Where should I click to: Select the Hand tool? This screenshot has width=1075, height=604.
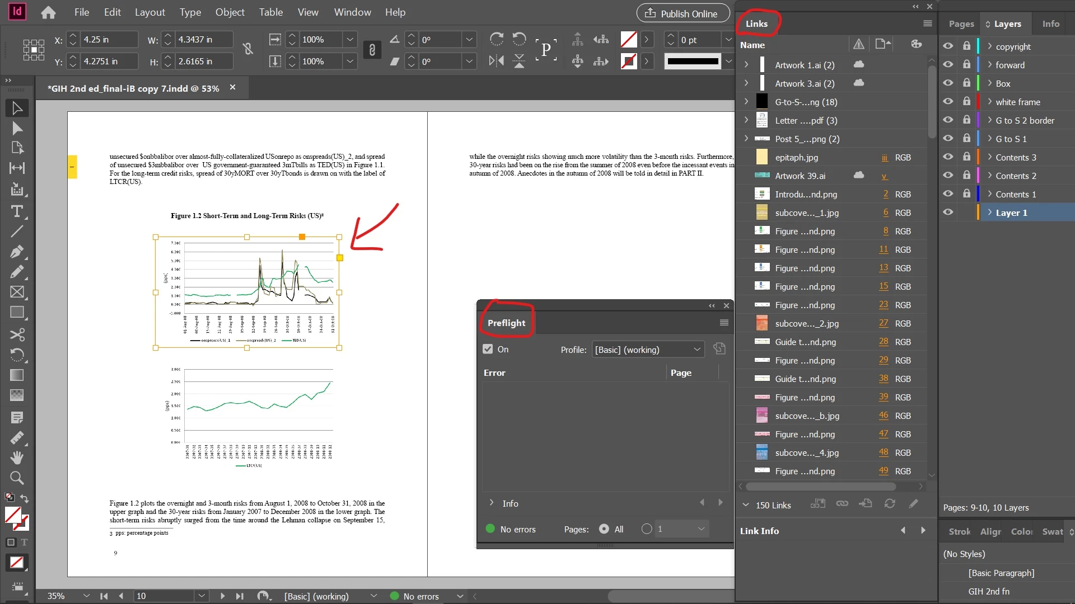[17, 458]
